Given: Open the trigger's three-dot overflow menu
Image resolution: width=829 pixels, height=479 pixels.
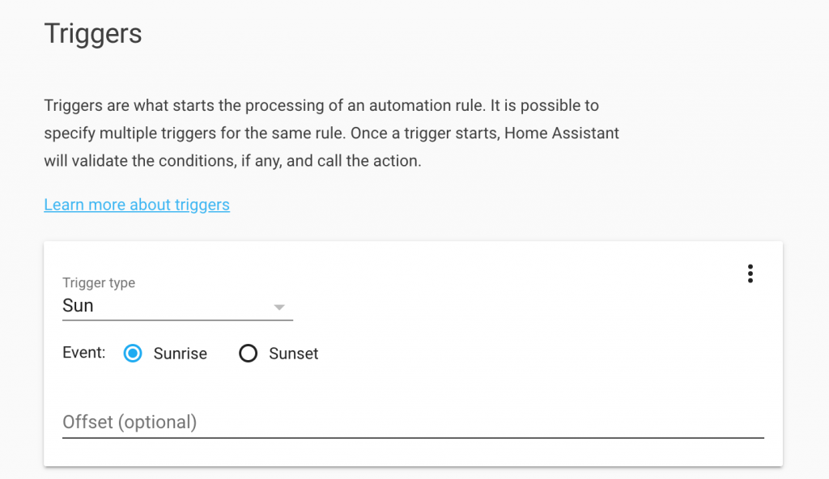Looking at the screenshot, I should tap(750, 273).
